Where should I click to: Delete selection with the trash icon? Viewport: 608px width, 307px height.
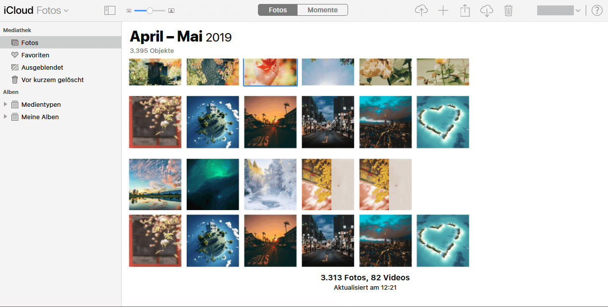[508, 10]
